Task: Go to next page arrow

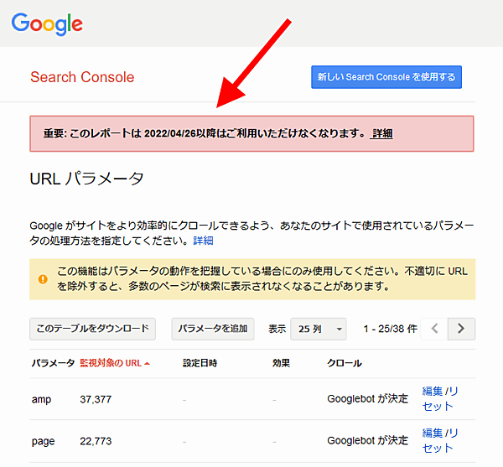Action: click(x=461, y=329)
